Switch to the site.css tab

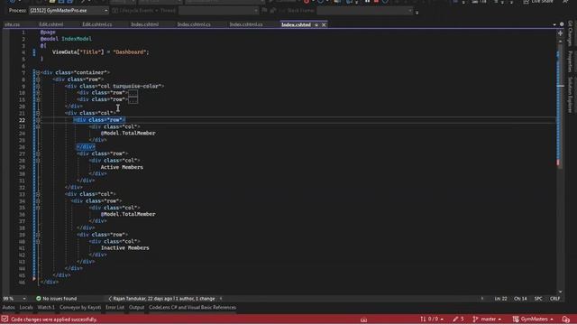point(12,24)
